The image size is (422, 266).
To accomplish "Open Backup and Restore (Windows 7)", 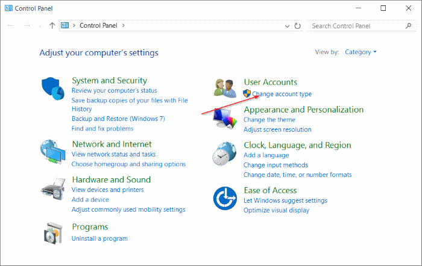I will pyautogui.click(x=118, y=119).
